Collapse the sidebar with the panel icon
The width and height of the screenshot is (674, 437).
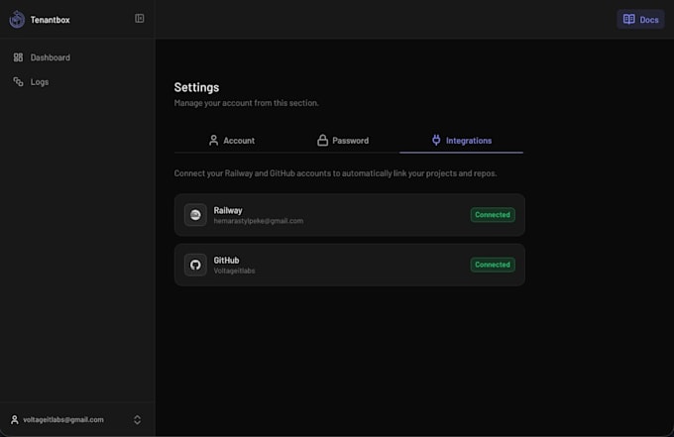140,19
